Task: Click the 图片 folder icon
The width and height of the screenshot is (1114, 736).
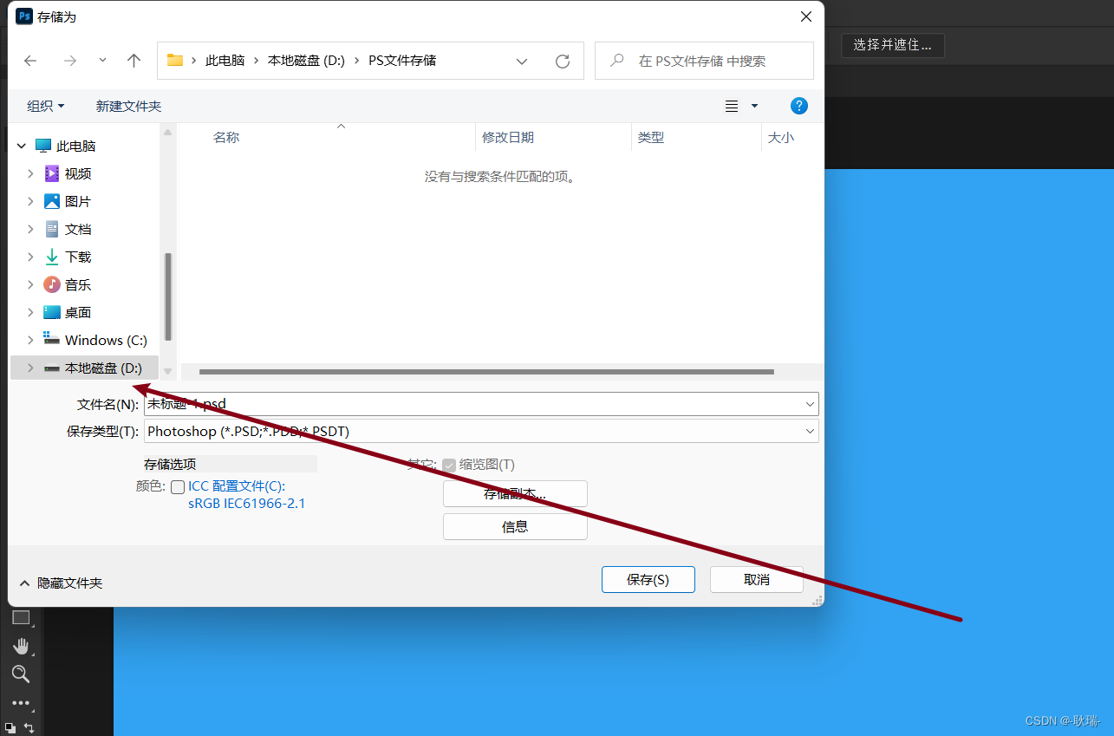Action: pos(52,201)
